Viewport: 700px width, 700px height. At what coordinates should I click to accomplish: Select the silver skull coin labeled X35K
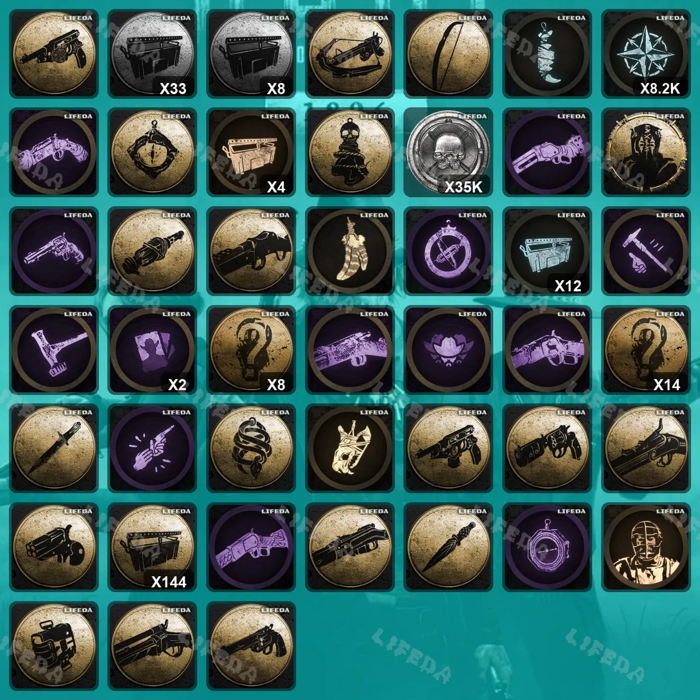448,152
